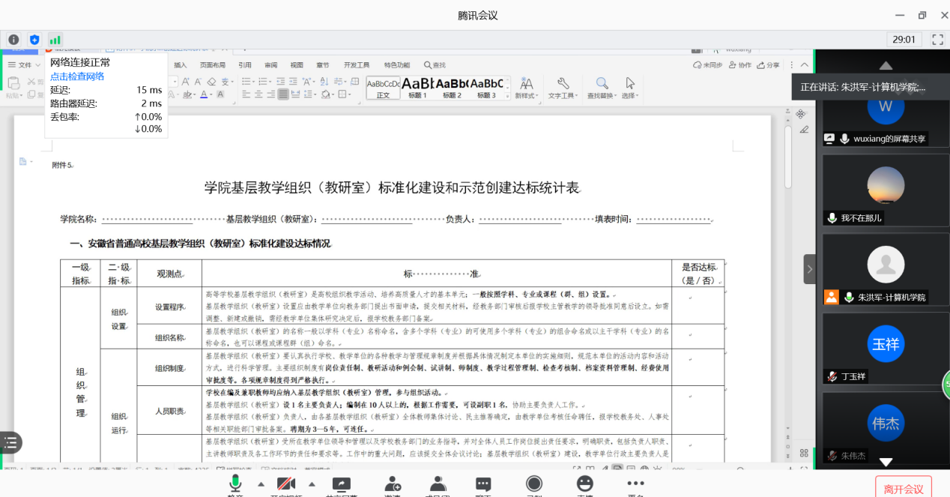Open the chat panel

click(x=483, y=485)
